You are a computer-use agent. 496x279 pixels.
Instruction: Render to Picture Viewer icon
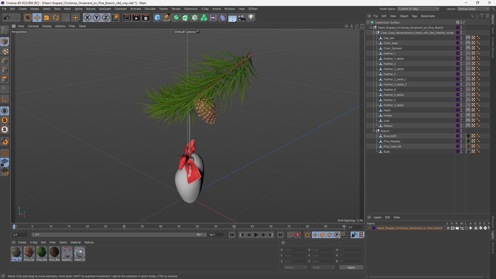click(136, 18)
